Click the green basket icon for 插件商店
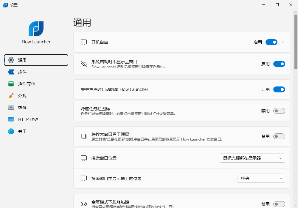Image resolution: width=298 pixels, height=208 pixels. [x=11, y=84]
